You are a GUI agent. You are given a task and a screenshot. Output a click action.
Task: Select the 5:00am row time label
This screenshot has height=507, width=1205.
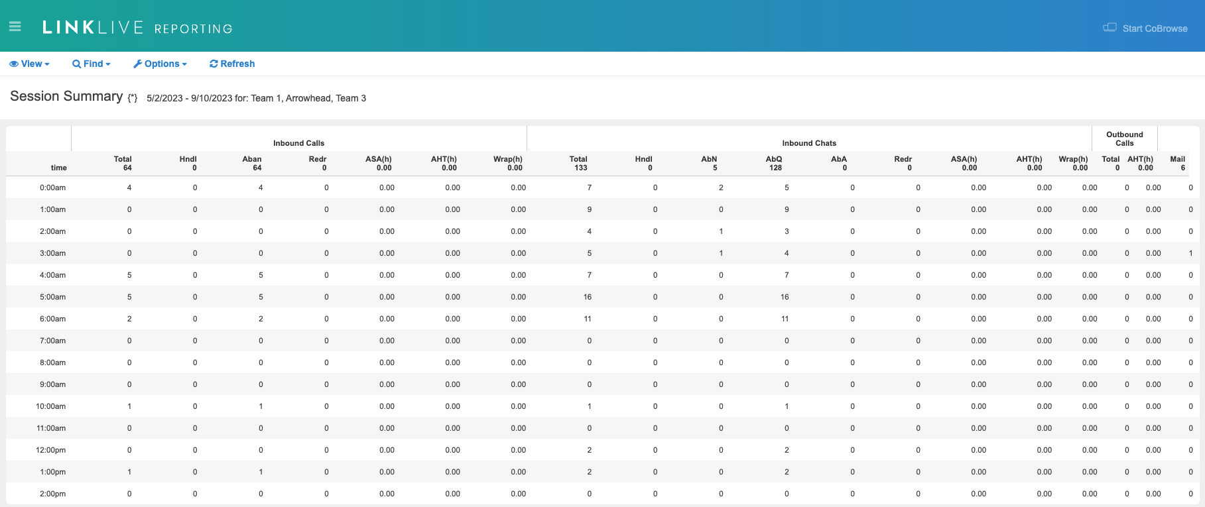(52, 297)
